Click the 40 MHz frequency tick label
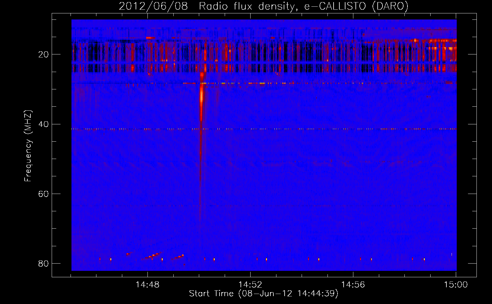492x304 pixels. point(43,124)
